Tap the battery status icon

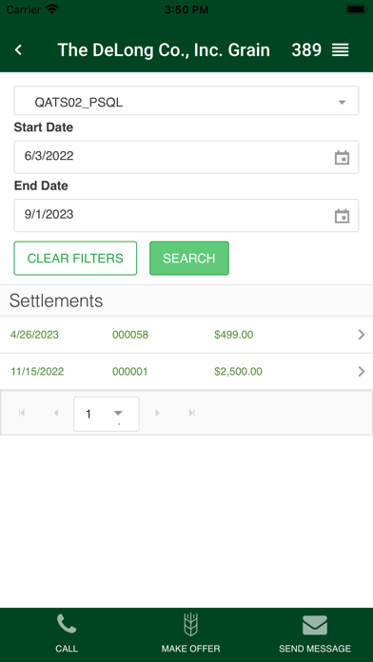(x=357, y=10)
